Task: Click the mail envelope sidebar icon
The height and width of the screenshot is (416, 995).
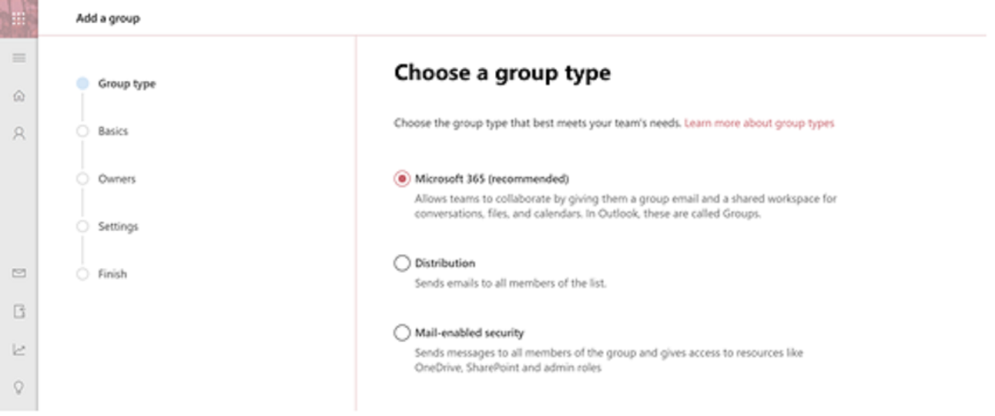Action: (x=19, y=273)
